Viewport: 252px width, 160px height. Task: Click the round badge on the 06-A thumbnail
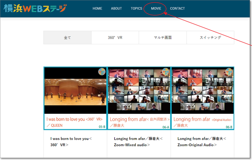point(165,72)
